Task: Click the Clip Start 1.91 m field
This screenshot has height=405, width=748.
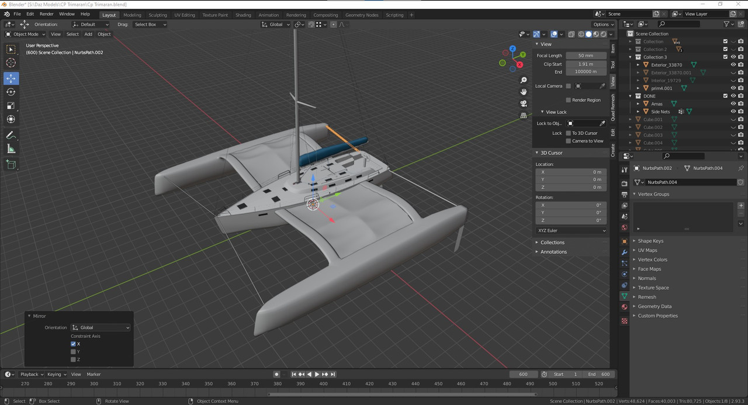Action: tap(586, 64)
